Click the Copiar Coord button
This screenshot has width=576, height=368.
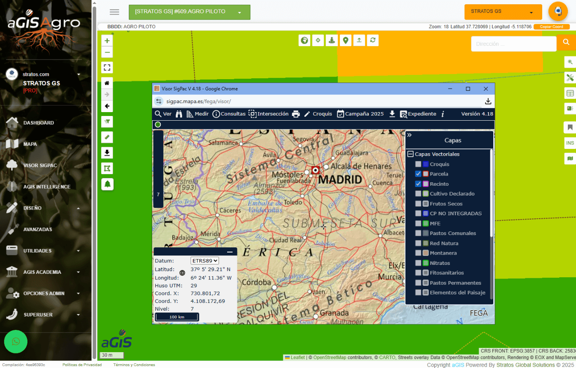click(551, 27)
